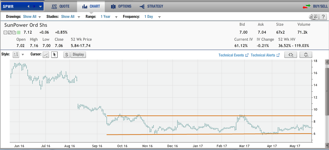Open help with the question mark icon
Image resolution: width=329 pixels, height=150 pixels.
pos(323,17)
